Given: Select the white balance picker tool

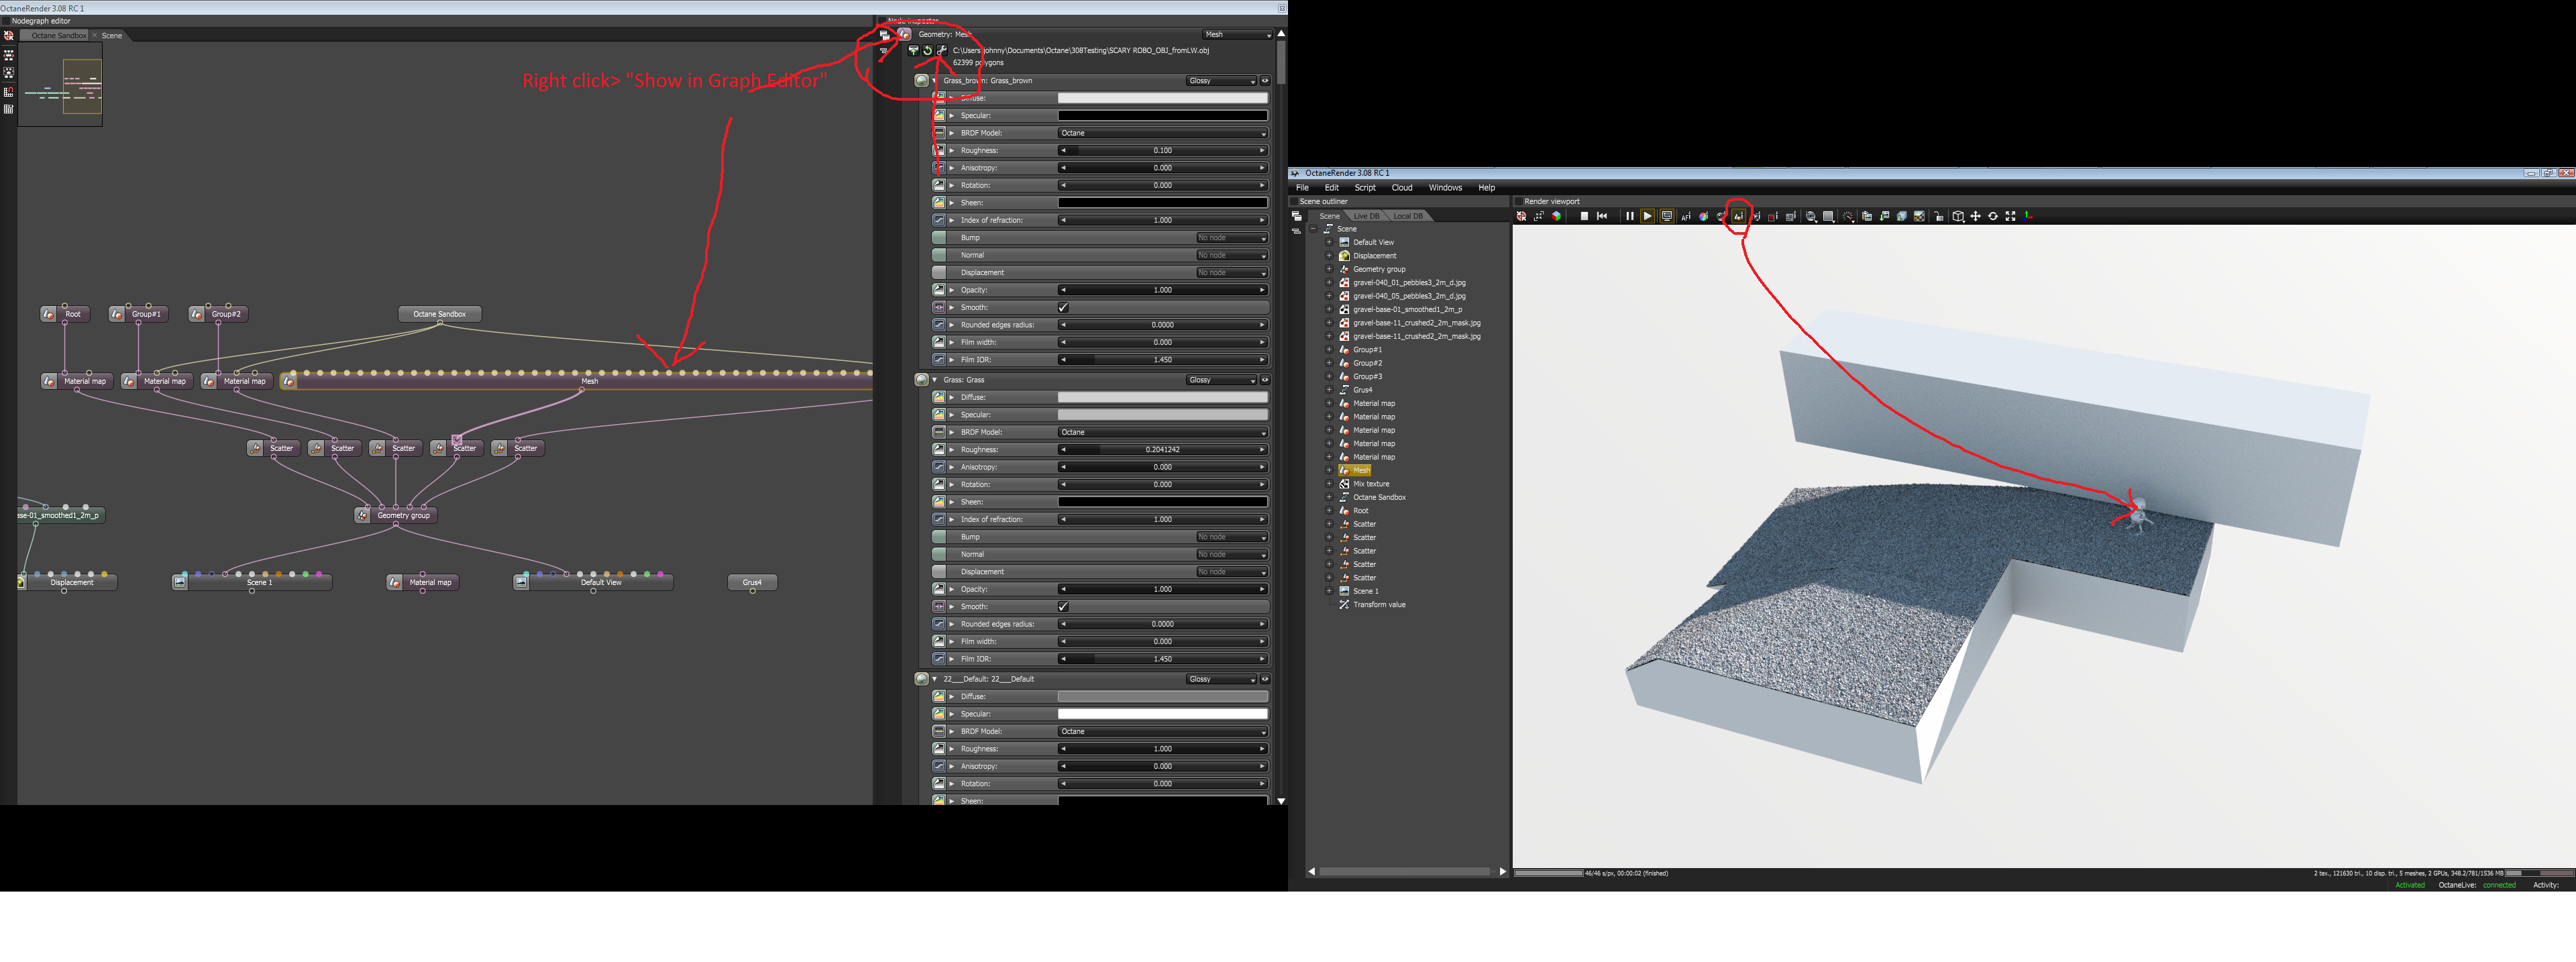Looking at the screenshot, I should [x=1704, y=216].
